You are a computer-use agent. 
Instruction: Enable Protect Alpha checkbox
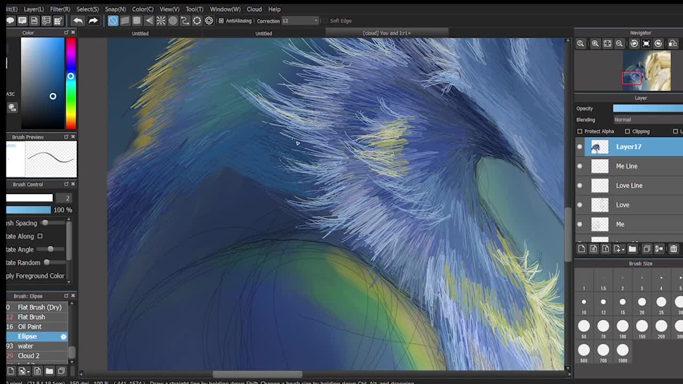580,131
